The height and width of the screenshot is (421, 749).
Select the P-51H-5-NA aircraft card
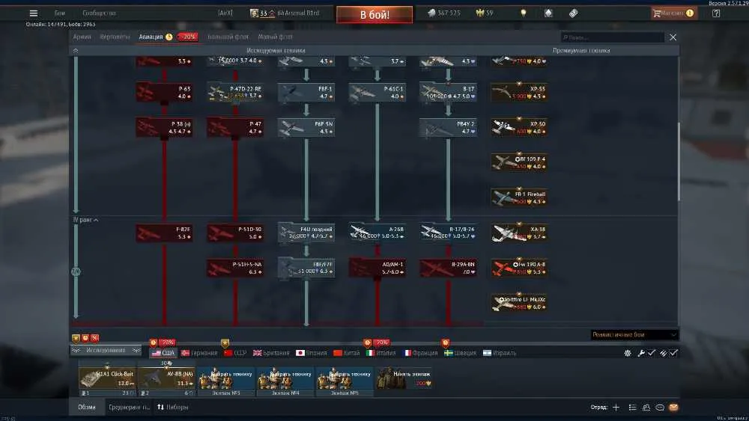[x=235, y=268]
